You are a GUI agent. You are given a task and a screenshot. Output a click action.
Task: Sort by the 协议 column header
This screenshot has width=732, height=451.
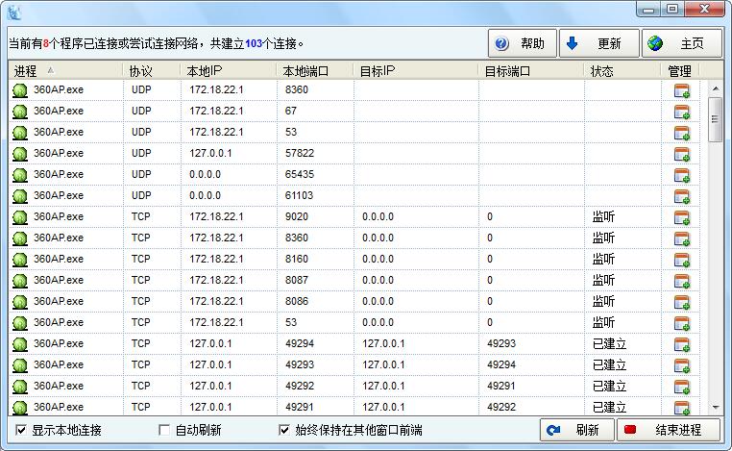152,71
